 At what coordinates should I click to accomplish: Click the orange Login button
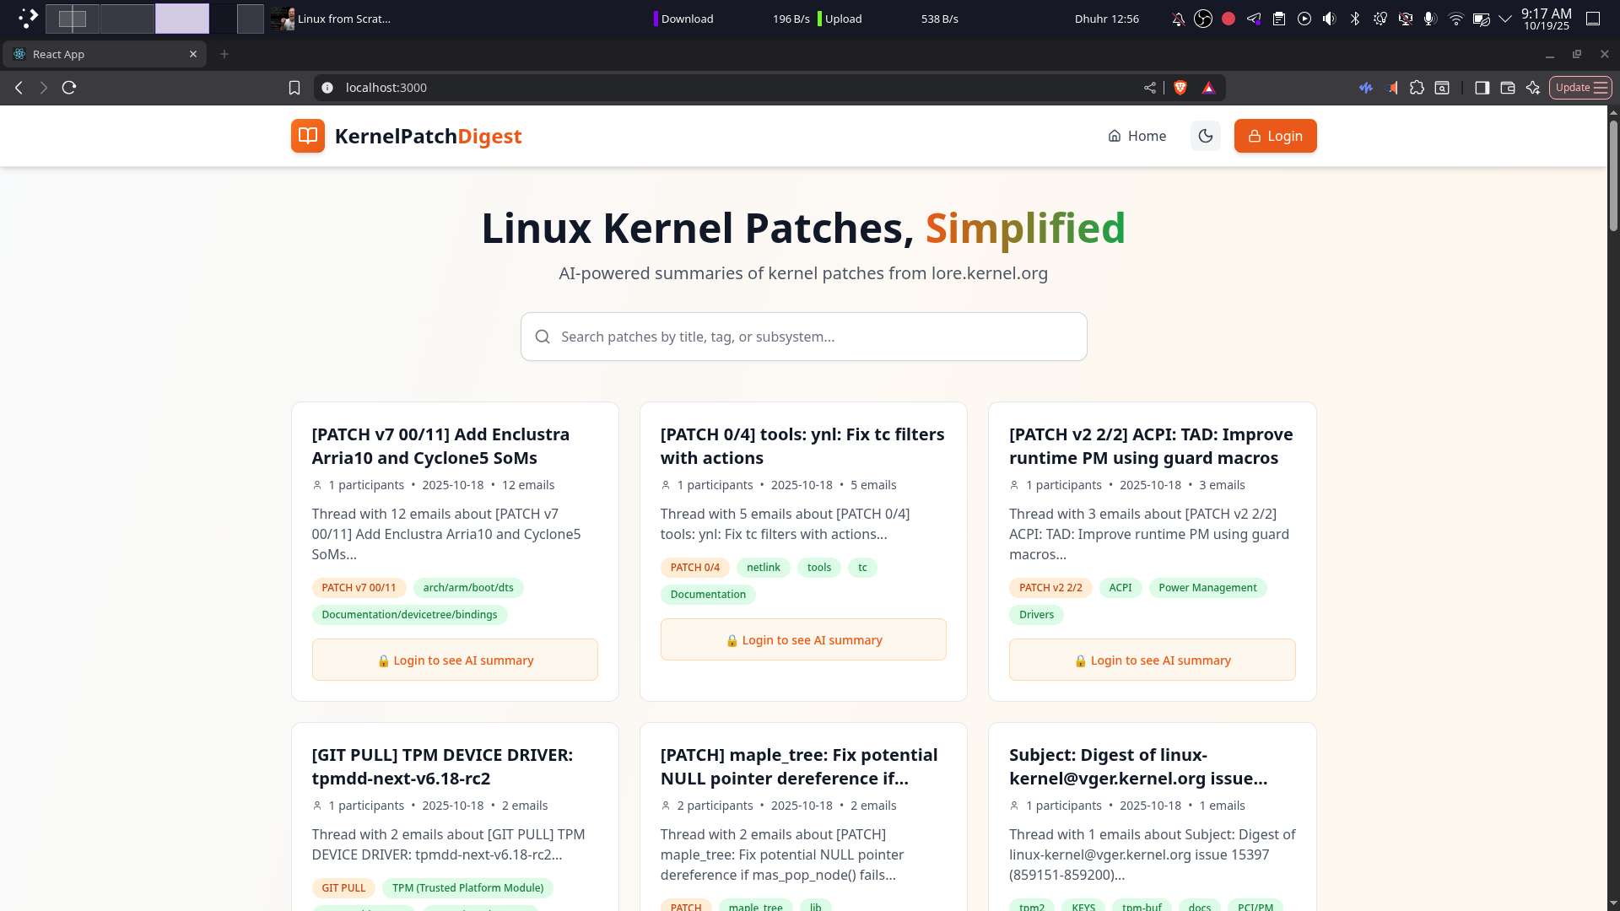[x=1275, y=136]
